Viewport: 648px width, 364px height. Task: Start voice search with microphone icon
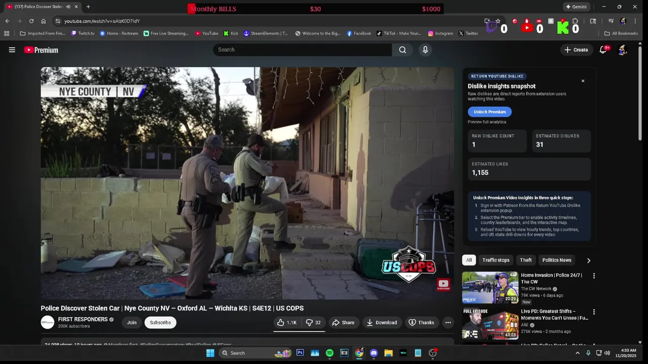[x=425, y=50]
